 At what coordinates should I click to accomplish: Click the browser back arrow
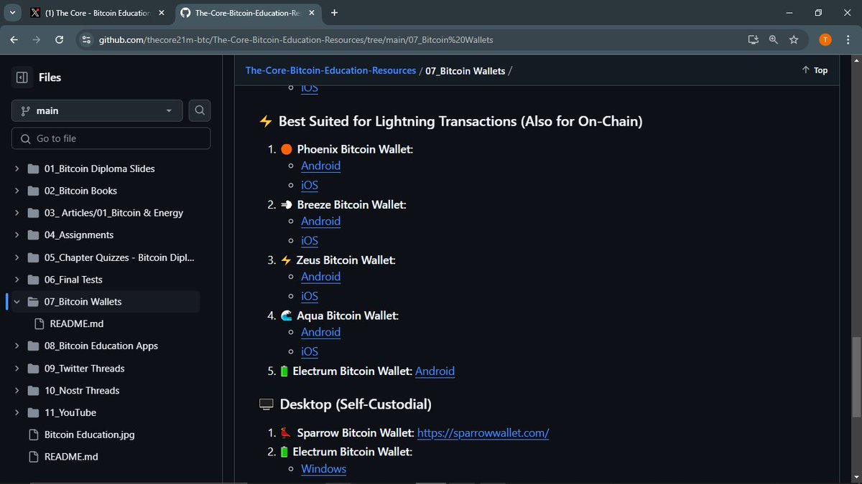pos(14,40)
